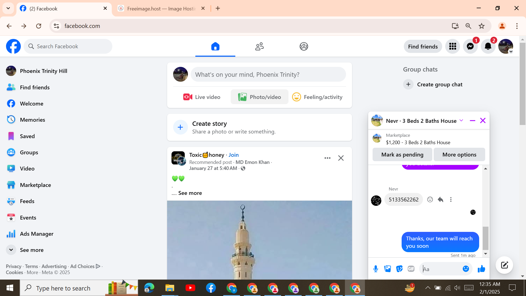Open MD Emon Khan's profile link
Screen dimensions: 526x296
[253, 162]
